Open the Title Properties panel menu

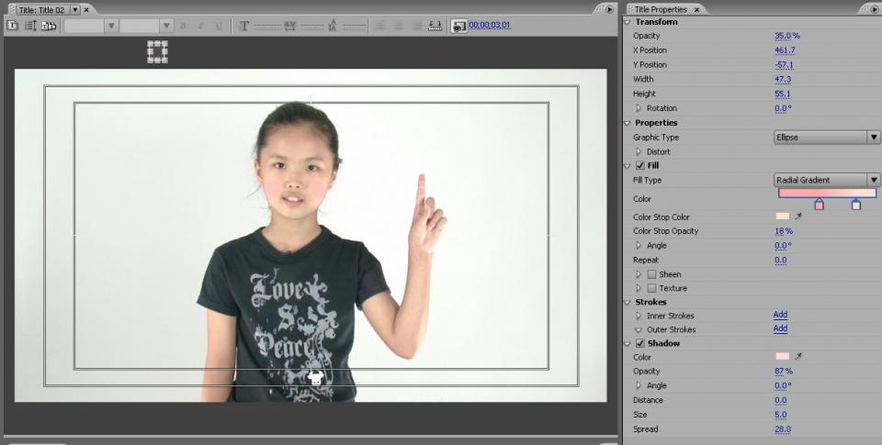click(874, 9)
